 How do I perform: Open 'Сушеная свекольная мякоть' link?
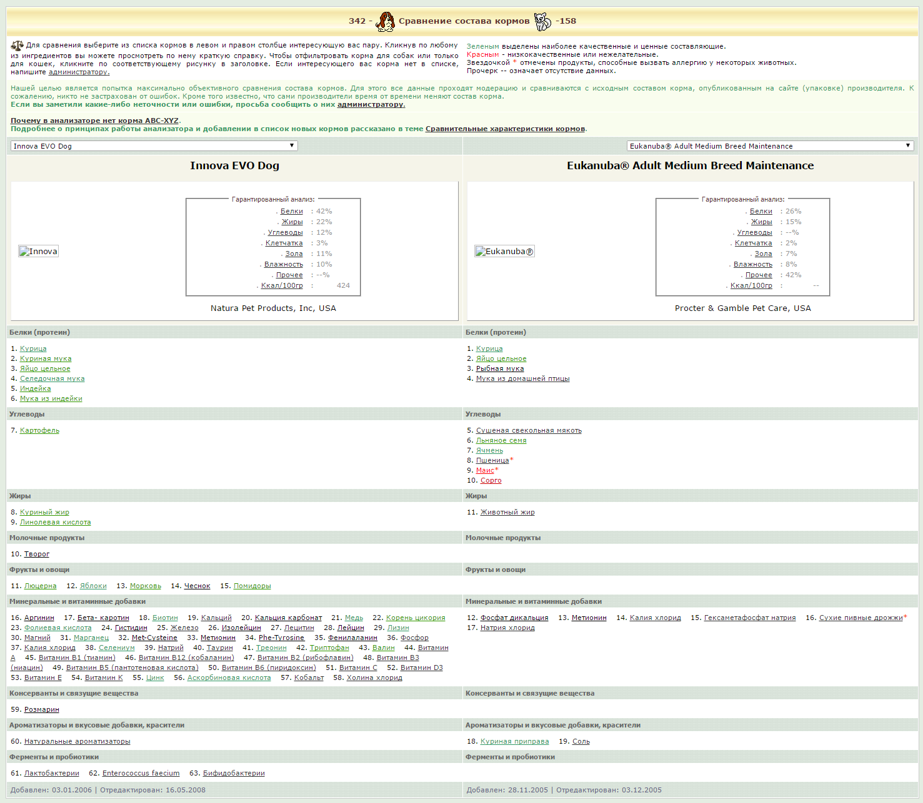point(529,431)
